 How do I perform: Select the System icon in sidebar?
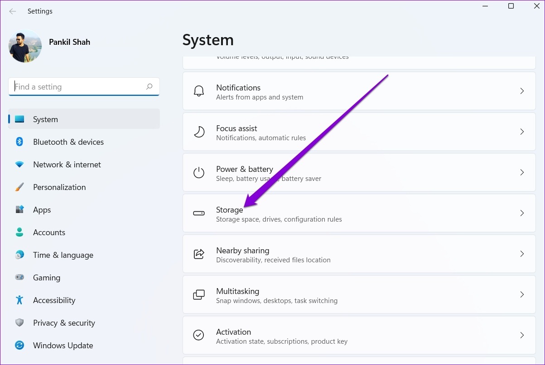click(19, 119)
